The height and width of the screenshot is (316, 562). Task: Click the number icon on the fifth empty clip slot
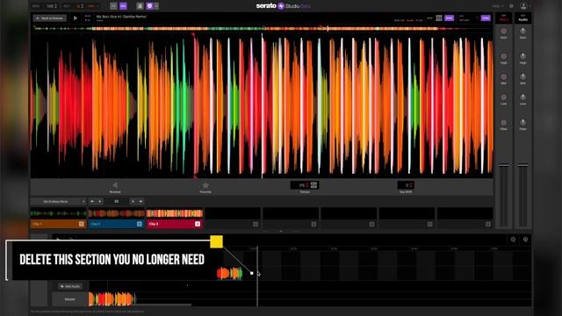313,225
